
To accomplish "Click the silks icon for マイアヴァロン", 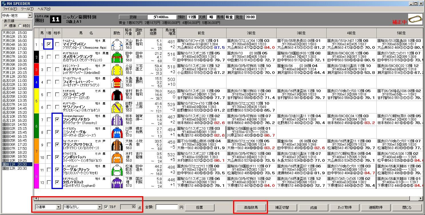I will click(117, 44).
